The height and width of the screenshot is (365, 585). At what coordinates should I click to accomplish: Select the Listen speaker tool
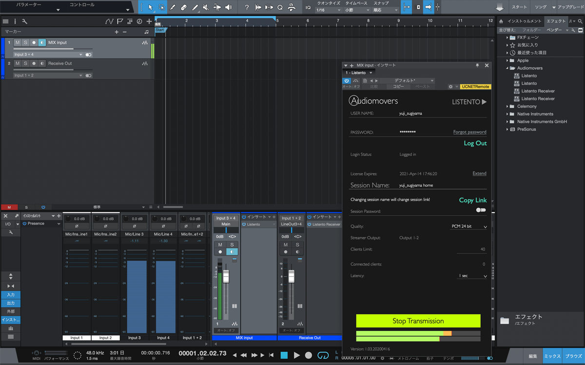point(228,7)
